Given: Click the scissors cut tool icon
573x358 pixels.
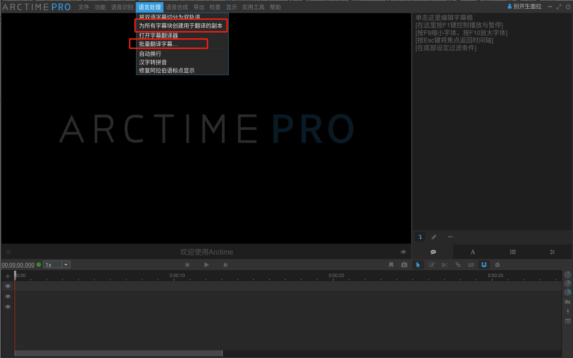Looking at the screenshot, I should pos(445,265).
